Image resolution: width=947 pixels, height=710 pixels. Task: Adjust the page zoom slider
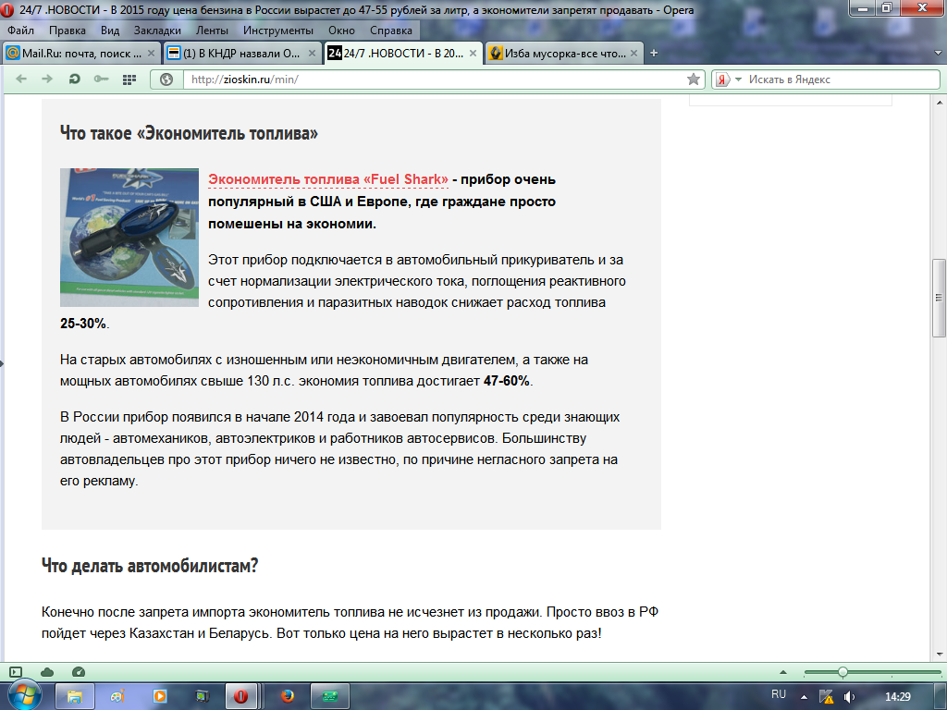click(842, 672)
